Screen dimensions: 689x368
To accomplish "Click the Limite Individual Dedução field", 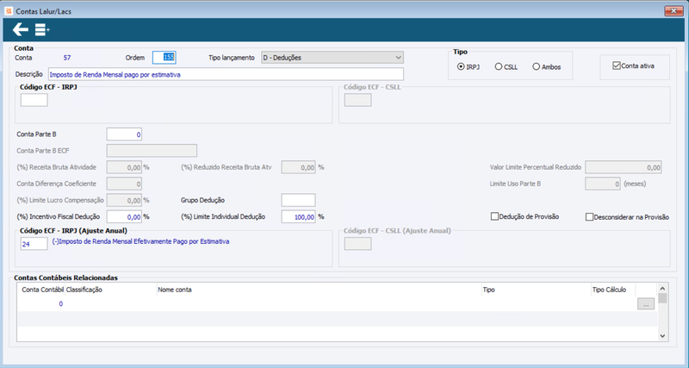I will click(x=298, y=217).
